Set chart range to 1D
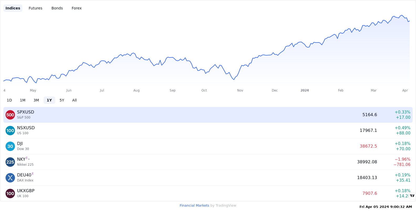 (x=9, y=100)
